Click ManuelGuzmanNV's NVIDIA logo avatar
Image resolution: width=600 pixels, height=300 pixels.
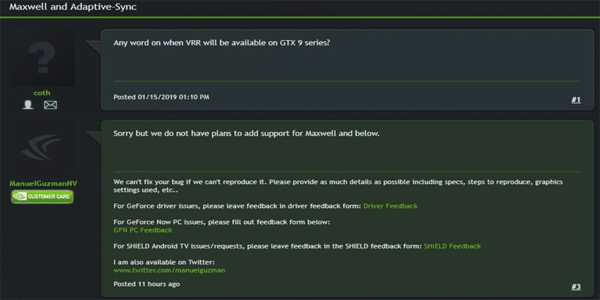tap(42, 147)
